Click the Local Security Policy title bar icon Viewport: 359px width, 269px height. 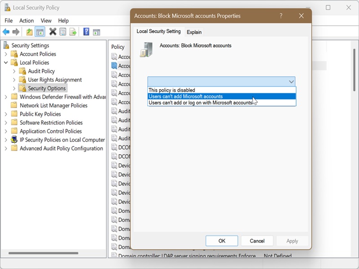(x=7, y=8)
